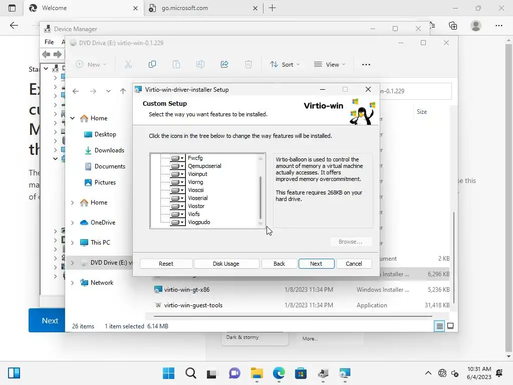513x385 pixels.
Task: Click the Next button in Virtio setup
Action: (x=316, y=264)
